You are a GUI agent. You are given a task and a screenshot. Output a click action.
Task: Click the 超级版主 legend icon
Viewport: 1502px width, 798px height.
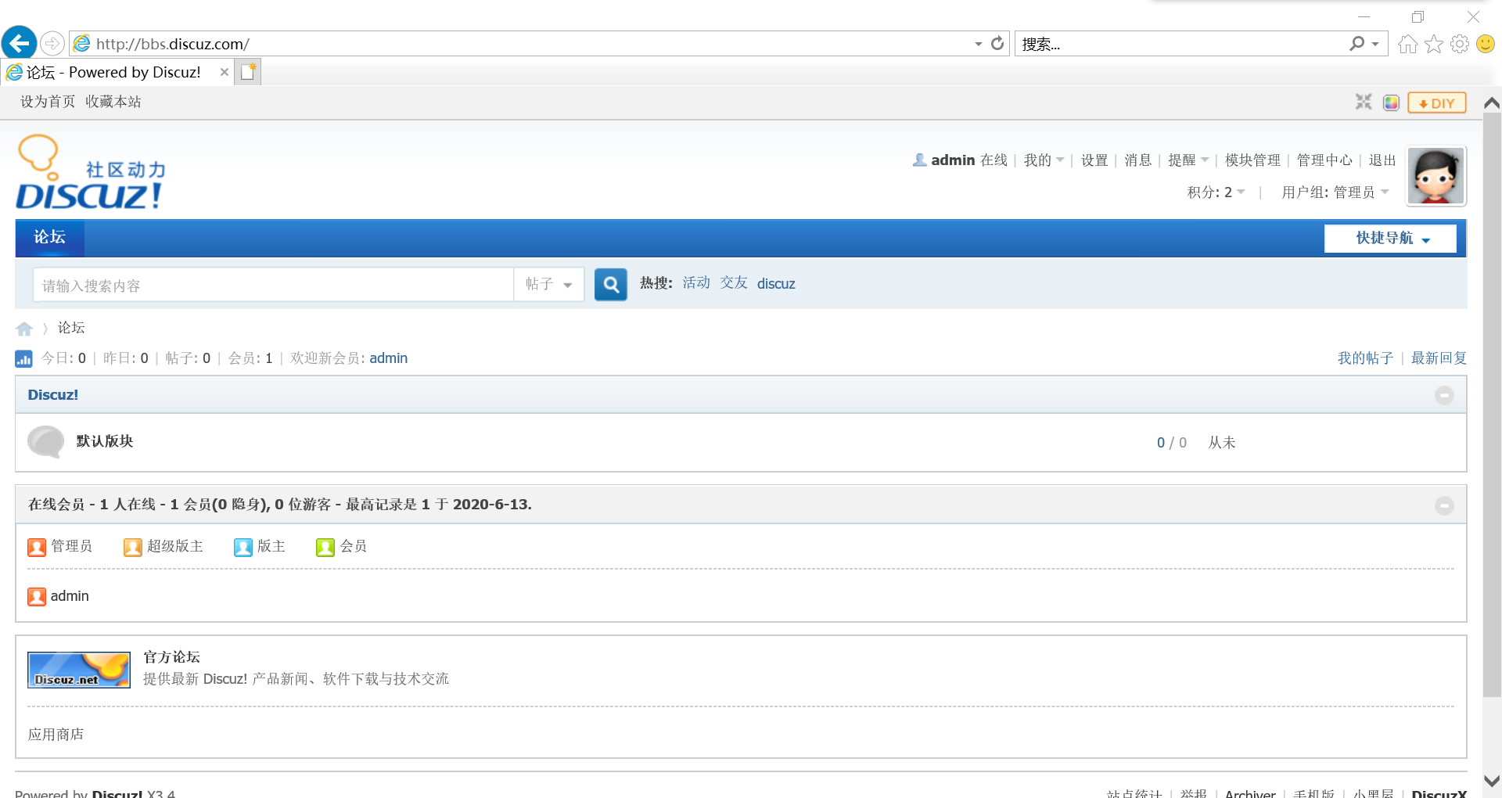[133, 547]
